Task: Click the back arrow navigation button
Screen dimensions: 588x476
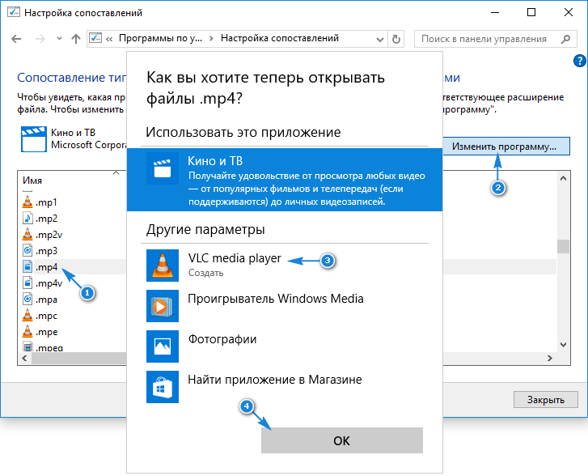Action: [x=18, y=39]
